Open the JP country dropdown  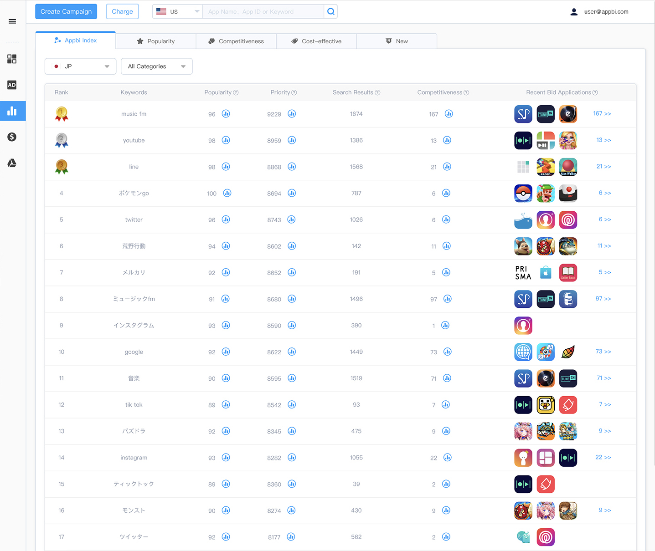[81, 66]
